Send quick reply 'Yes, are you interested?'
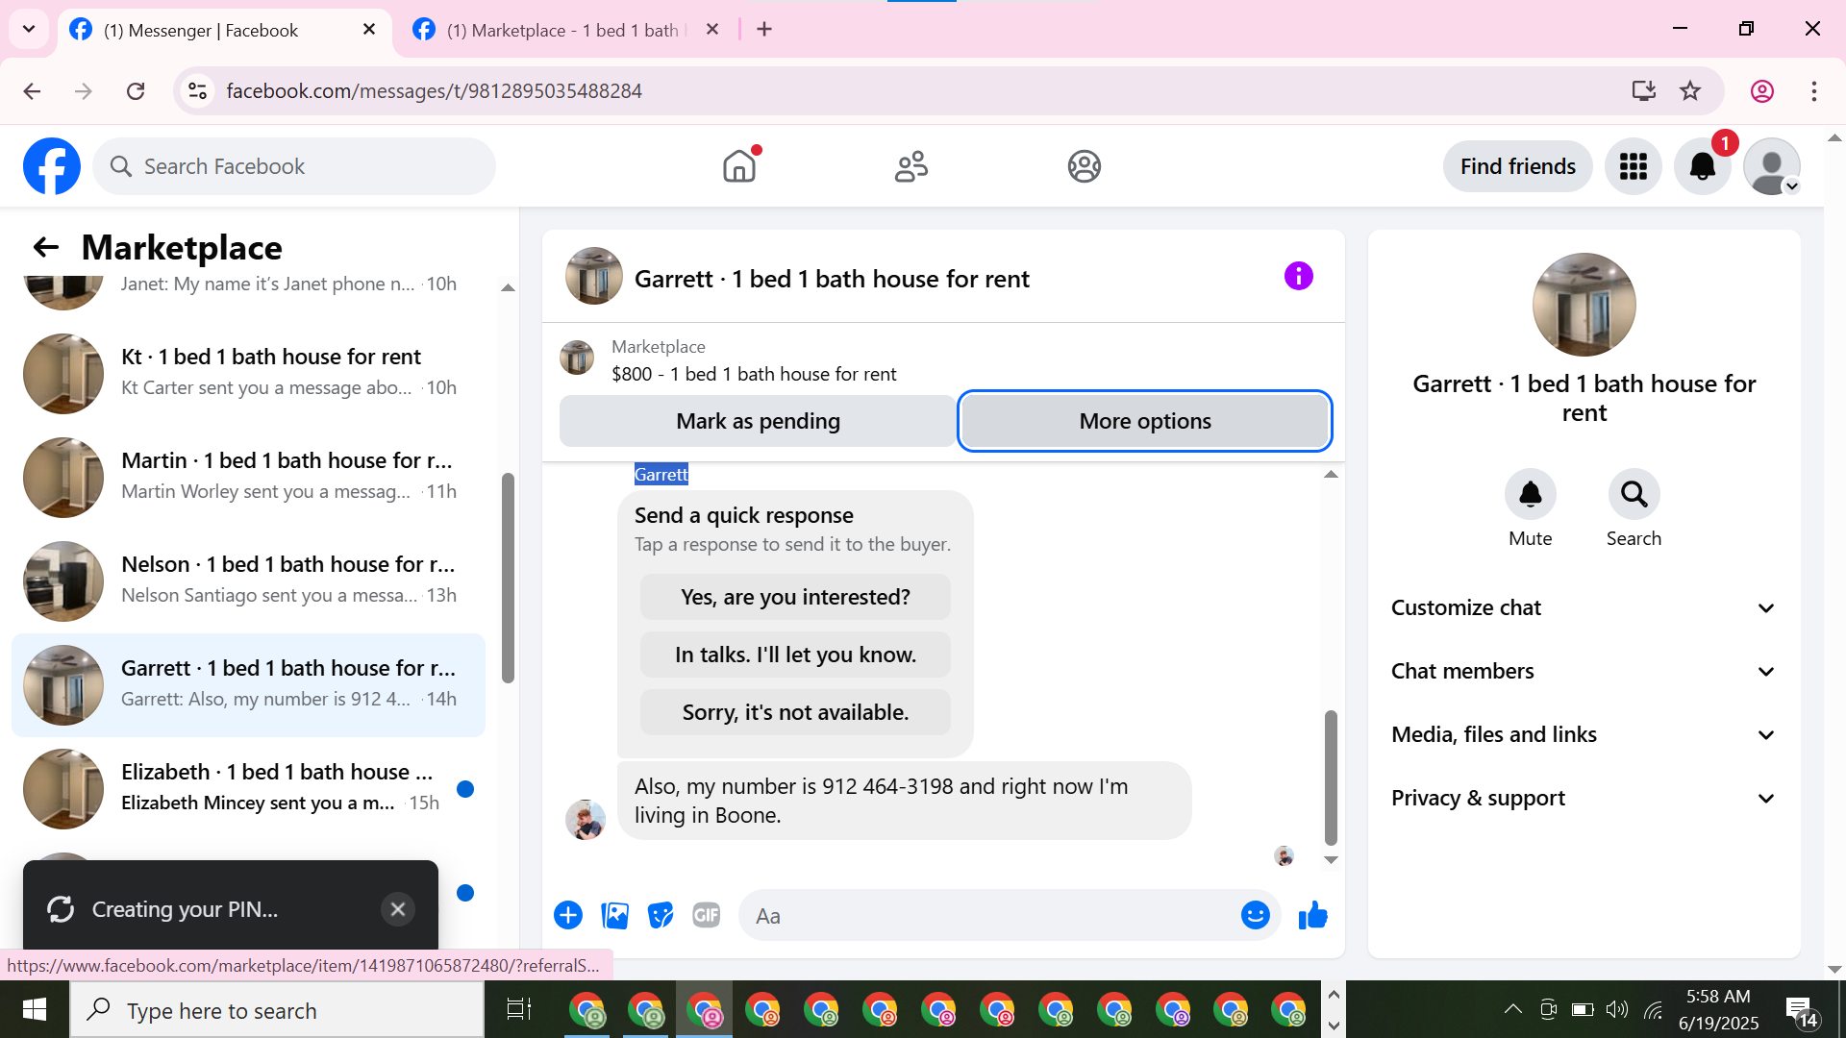 tap(795, 597)
